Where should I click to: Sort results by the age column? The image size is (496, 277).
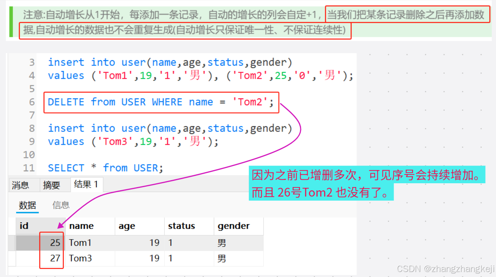(x=127, y=226)
